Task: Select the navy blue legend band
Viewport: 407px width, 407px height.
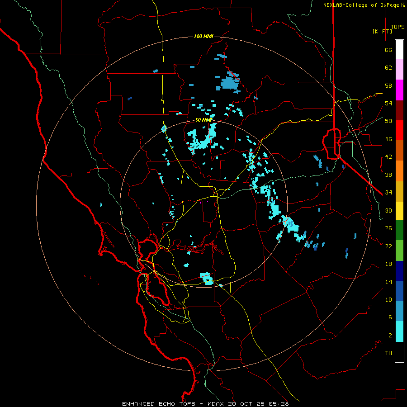Action: coord(399,271)
